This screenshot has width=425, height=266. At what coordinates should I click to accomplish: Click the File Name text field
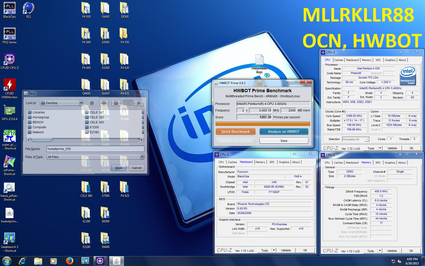95,149
